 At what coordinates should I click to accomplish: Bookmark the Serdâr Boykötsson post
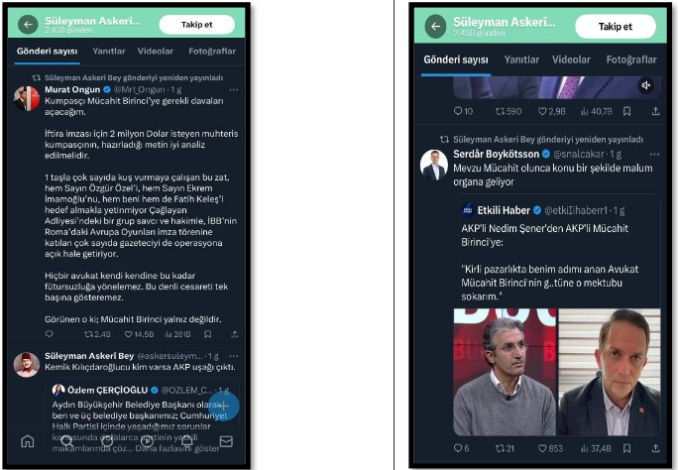click(626, 448)
